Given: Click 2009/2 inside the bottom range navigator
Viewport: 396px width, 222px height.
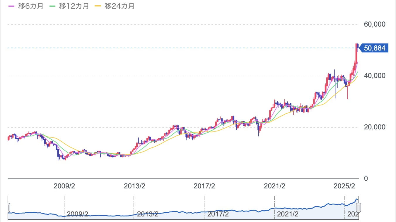Looking at the screenshot, I should [77, 214].
